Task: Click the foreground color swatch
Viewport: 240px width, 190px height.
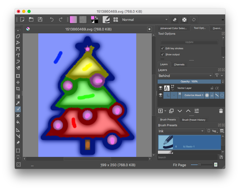Action: [92, 17]
